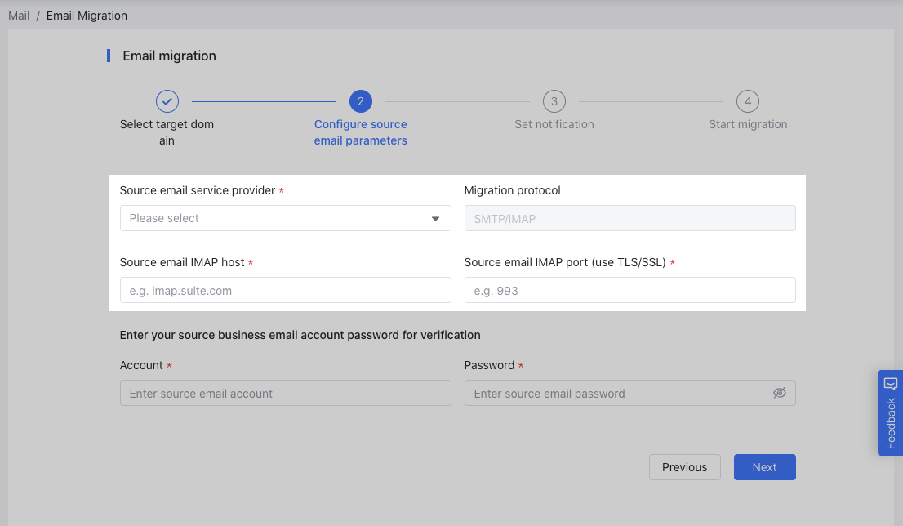Click the step 3 Set notification circle
The height and width of the screenshot is (526, 903).
click(x=554, y=101)
